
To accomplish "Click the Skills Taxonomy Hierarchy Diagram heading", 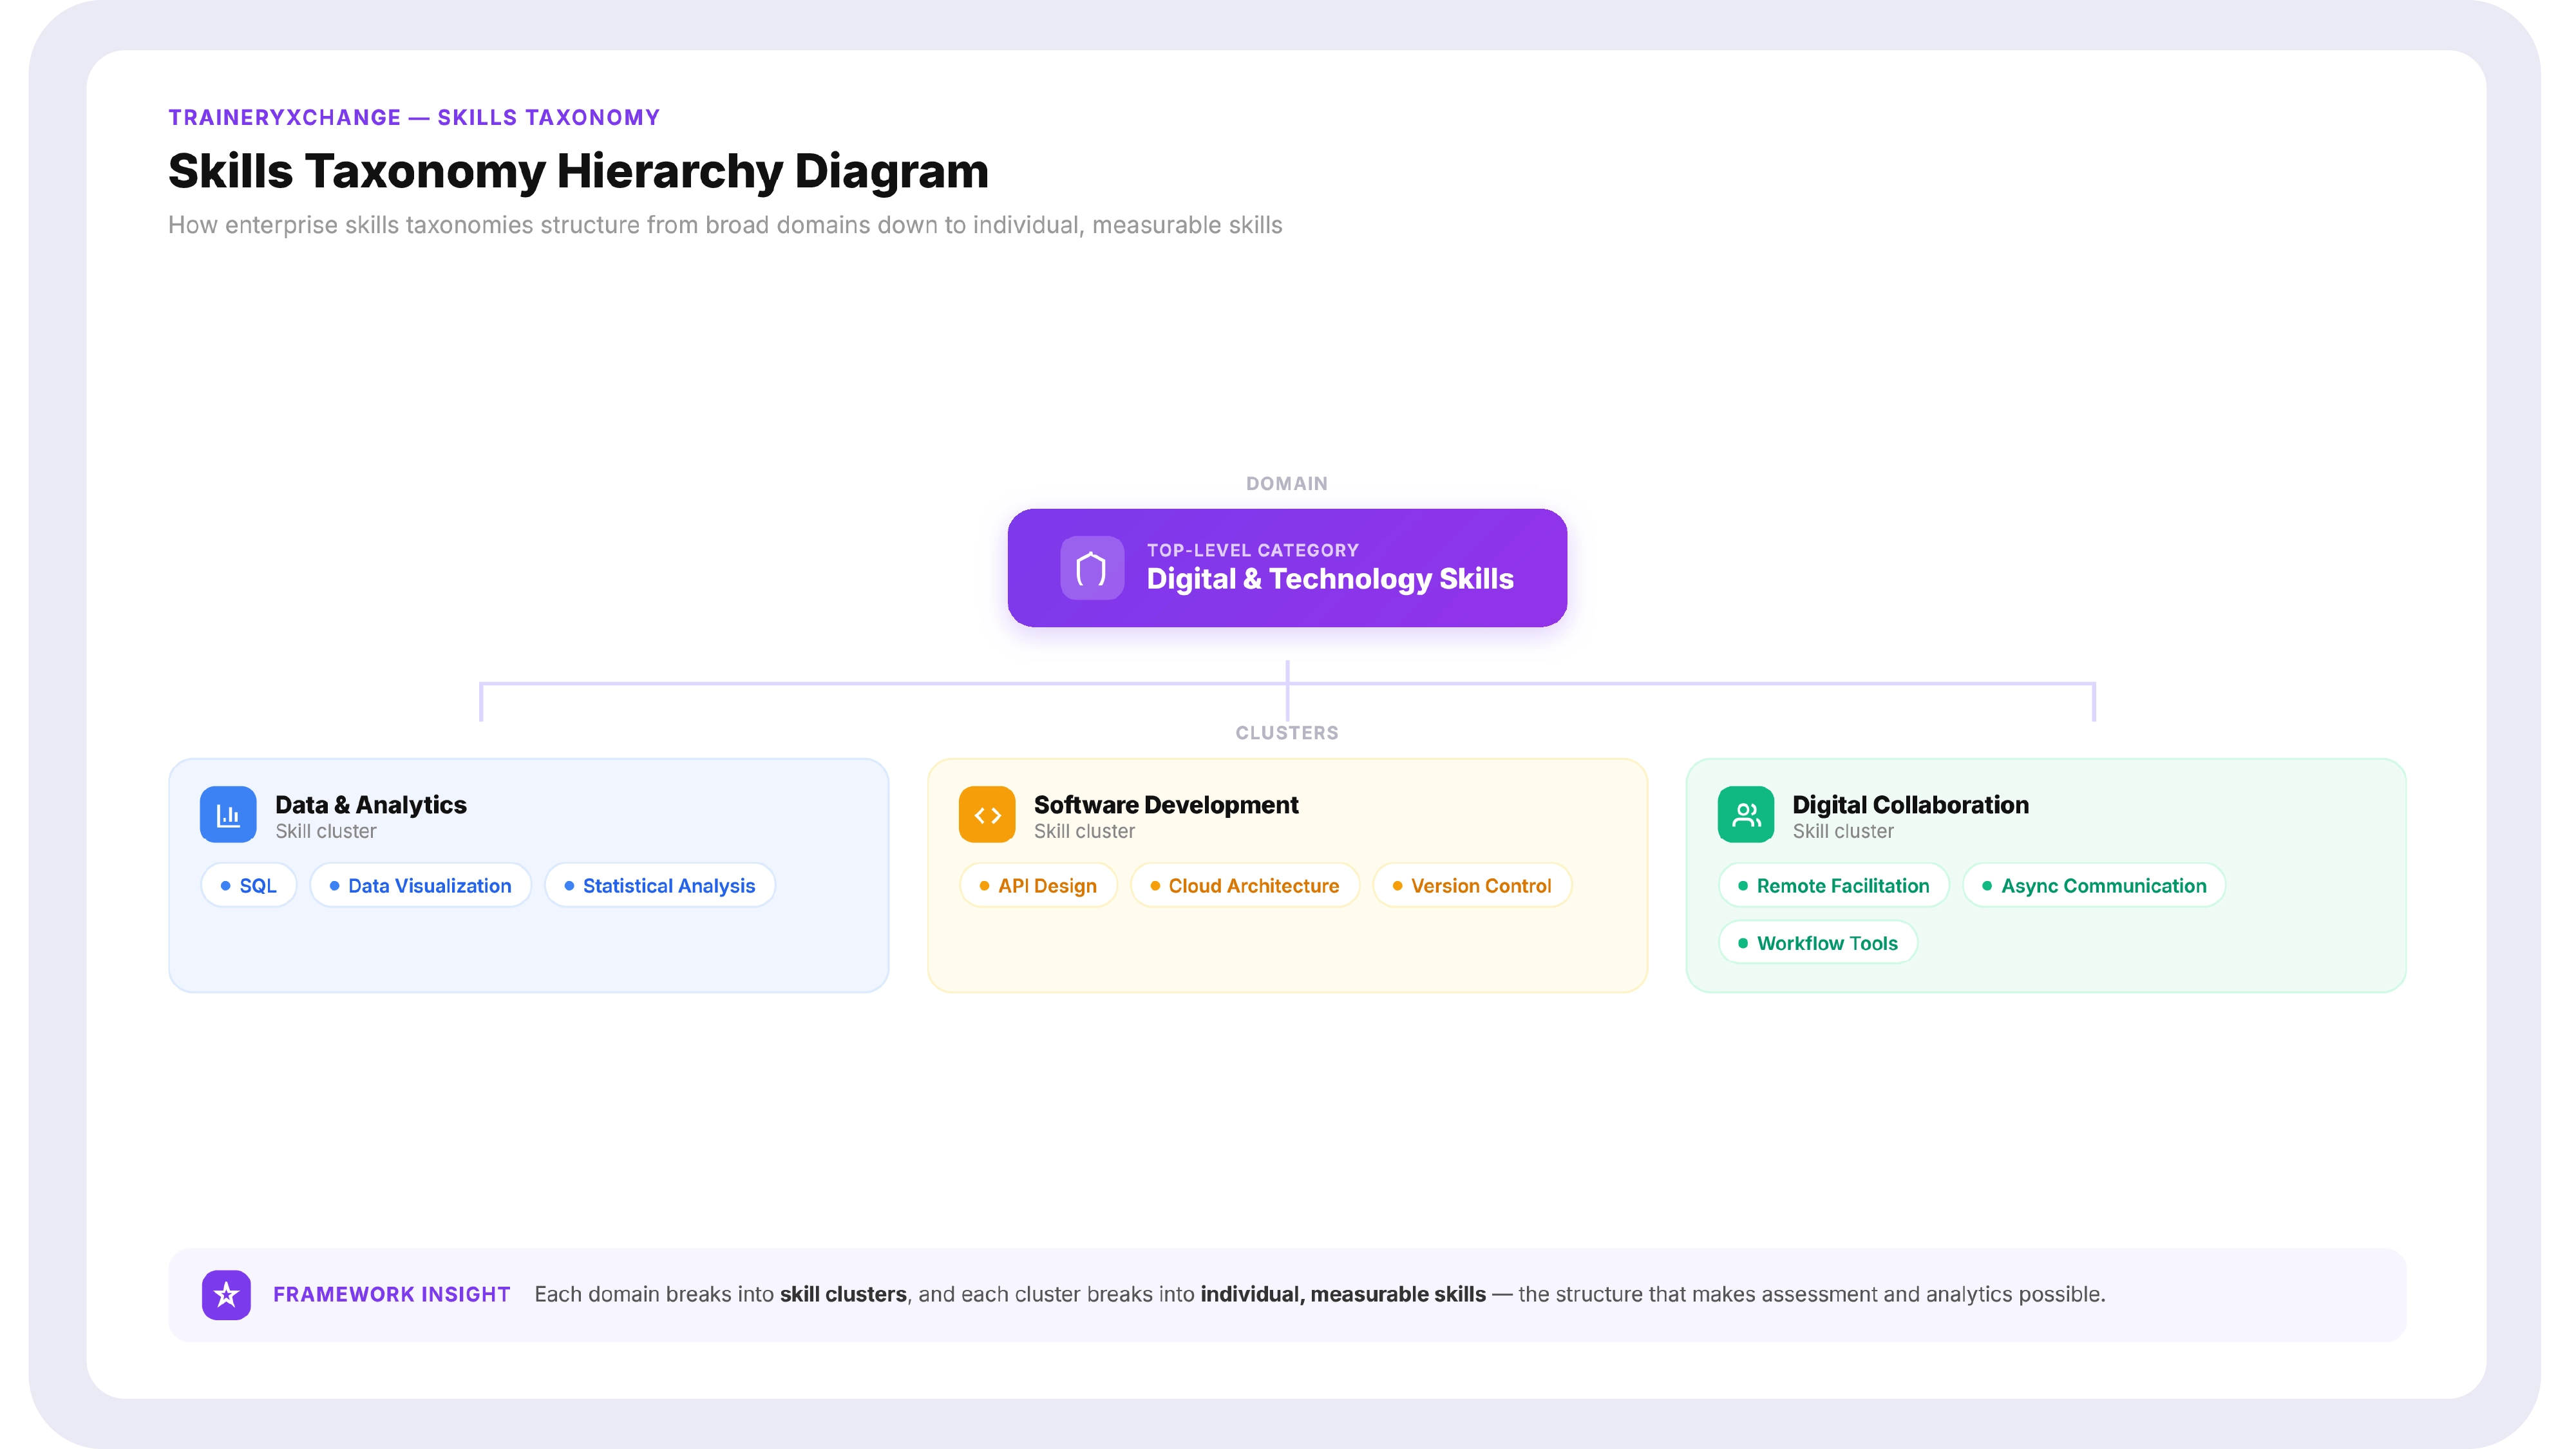I will point(578,171).
